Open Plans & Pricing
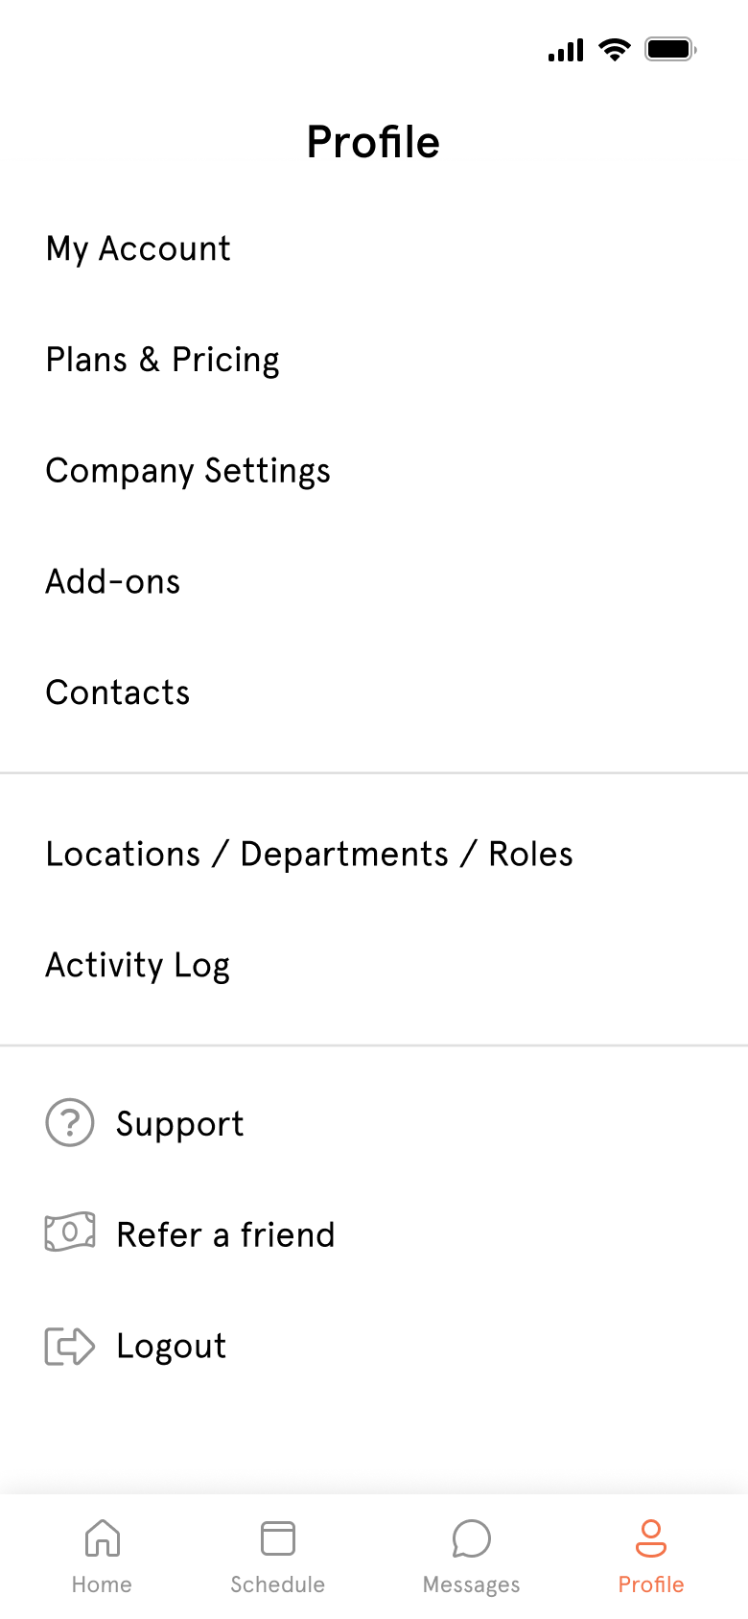 point(374,360)
